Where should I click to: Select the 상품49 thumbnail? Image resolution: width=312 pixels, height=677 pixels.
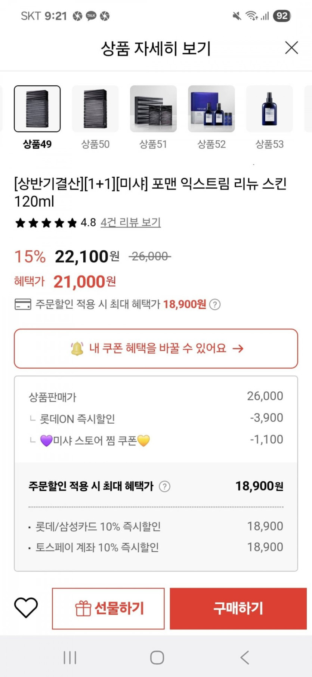tap(37, 109)
